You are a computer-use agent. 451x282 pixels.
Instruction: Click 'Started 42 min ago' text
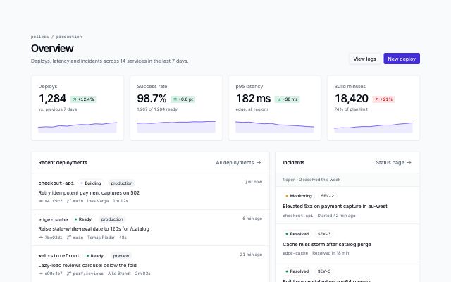point(337,216)
